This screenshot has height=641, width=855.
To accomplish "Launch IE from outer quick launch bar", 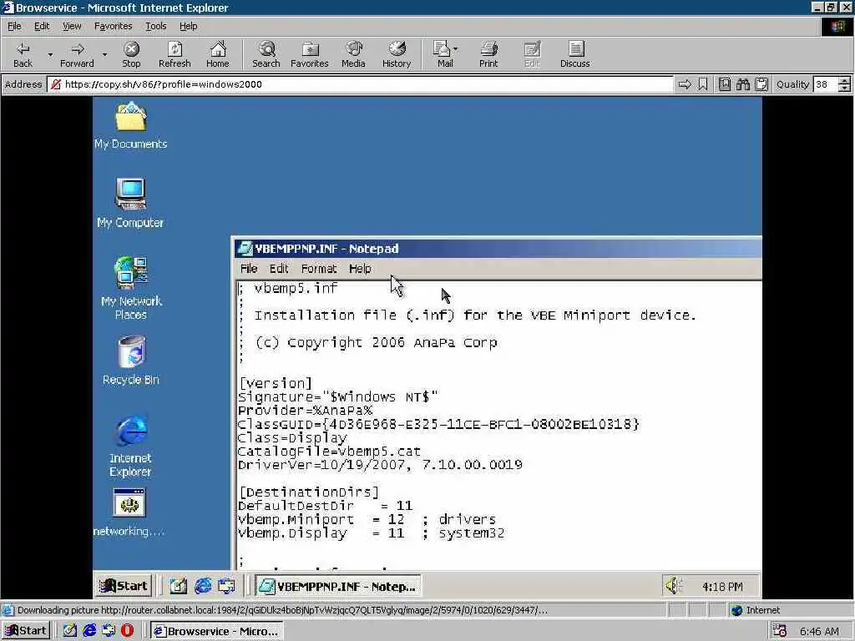I will (89, 631).
